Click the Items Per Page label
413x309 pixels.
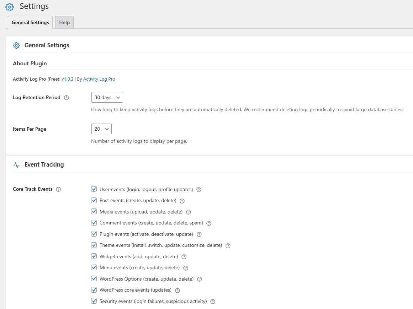click(30, 129)
